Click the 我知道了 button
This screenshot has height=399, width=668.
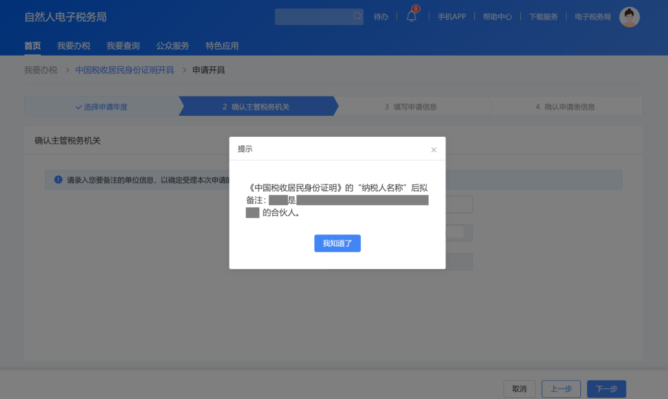[x=337, y=243]
